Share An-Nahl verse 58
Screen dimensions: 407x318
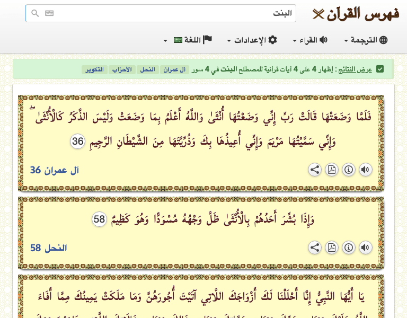(315, 248)
